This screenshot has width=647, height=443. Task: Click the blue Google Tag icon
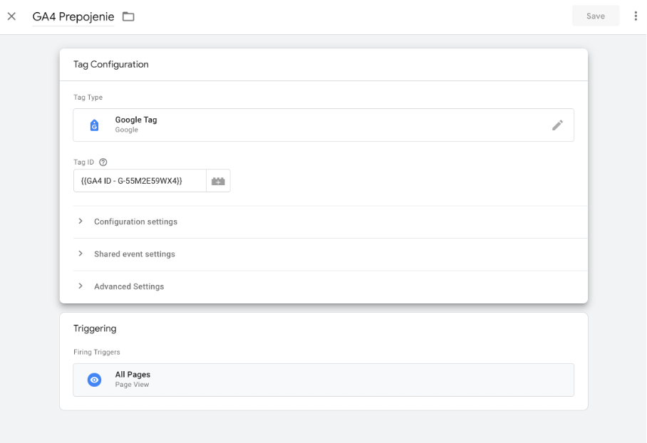[x=94, y=125]
